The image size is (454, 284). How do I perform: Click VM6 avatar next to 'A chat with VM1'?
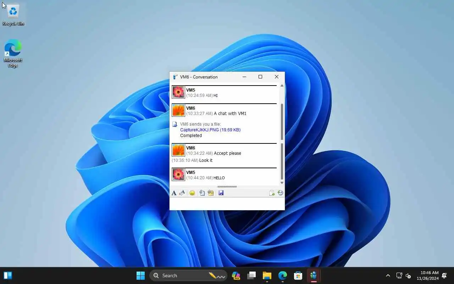pyautogui.click(x=178, y=110)
